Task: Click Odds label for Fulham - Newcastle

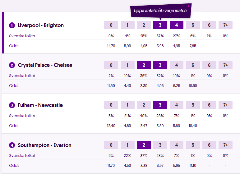Action: click(14, 126)
